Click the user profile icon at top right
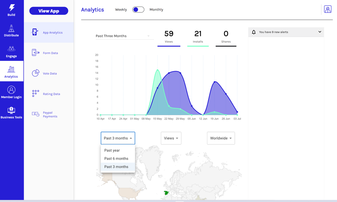 pyautogui.click(x=327, y=10)
